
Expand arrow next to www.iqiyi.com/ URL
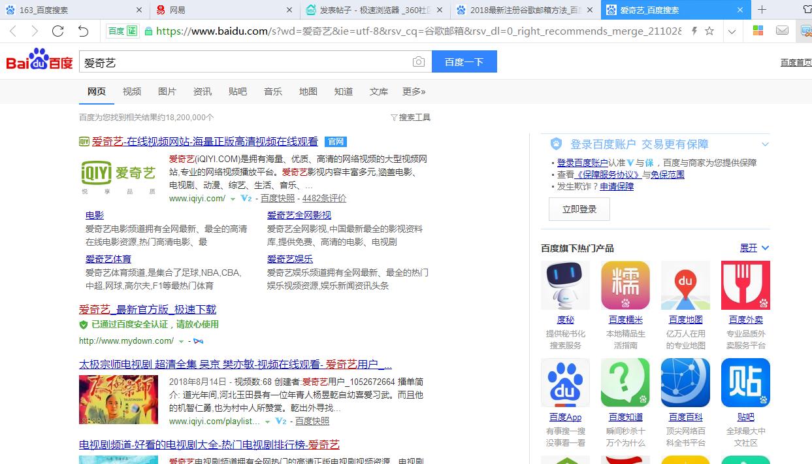click(x=233, y=199)
